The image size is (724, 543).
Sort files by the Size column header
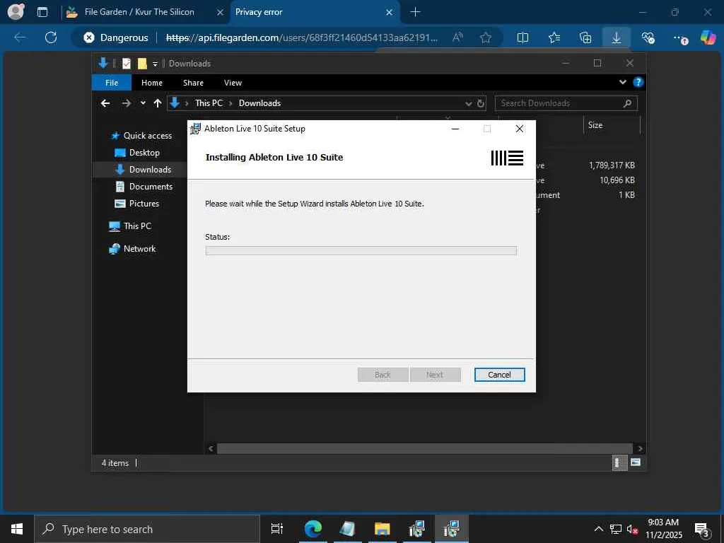[x=612, y=125]
